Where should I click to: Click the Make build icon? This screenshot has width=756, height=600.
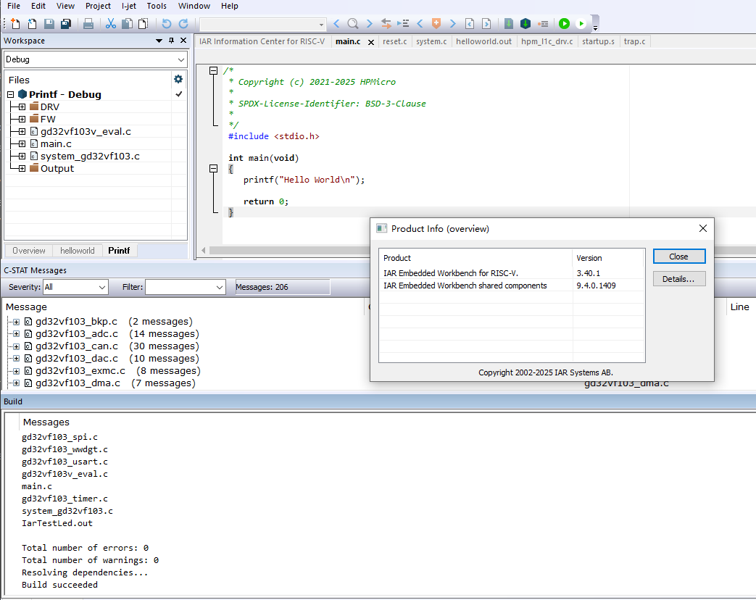[526, 24]
